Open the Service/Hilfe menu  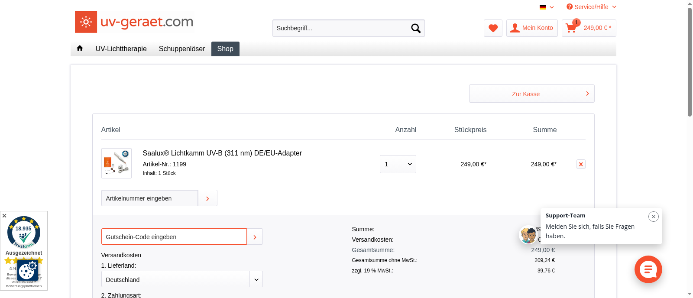tap(591, 7)
